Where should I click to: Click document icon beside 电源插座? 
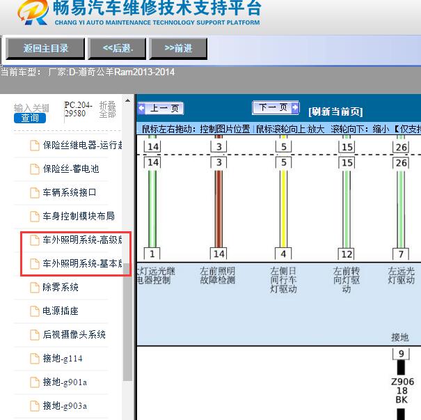pyautogui.click(x=34, y=311)
